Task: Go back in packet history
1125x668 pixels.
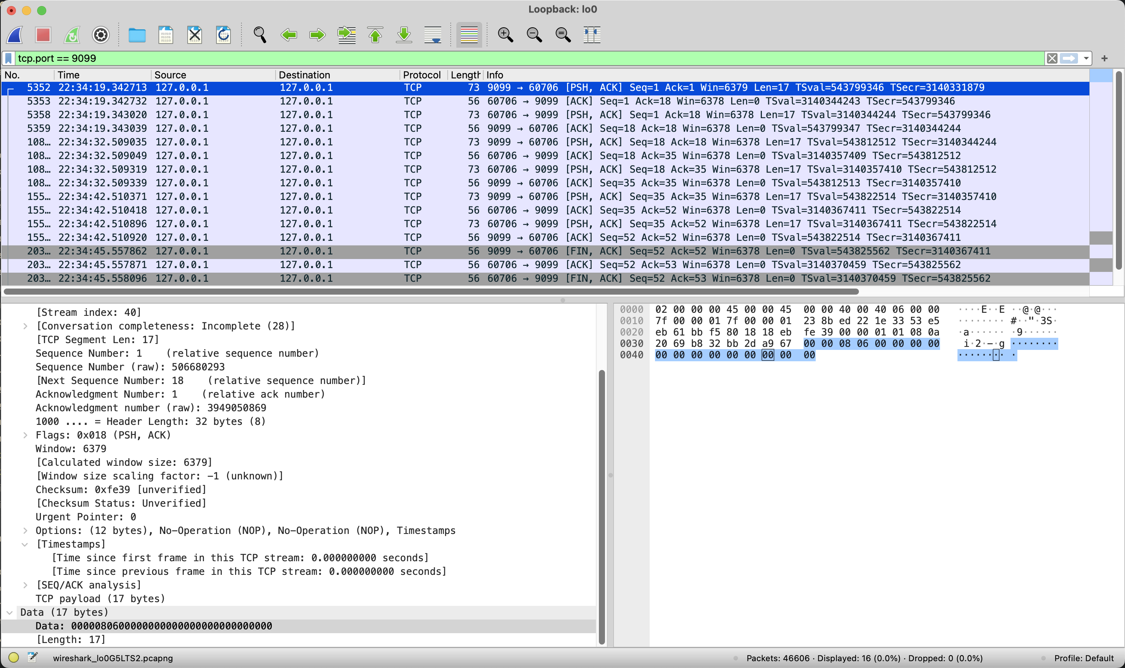Action: click(289, 35)
